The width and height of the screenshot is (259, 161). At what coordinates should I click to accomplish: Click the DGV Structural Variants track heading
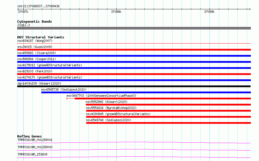pos(41,37)
